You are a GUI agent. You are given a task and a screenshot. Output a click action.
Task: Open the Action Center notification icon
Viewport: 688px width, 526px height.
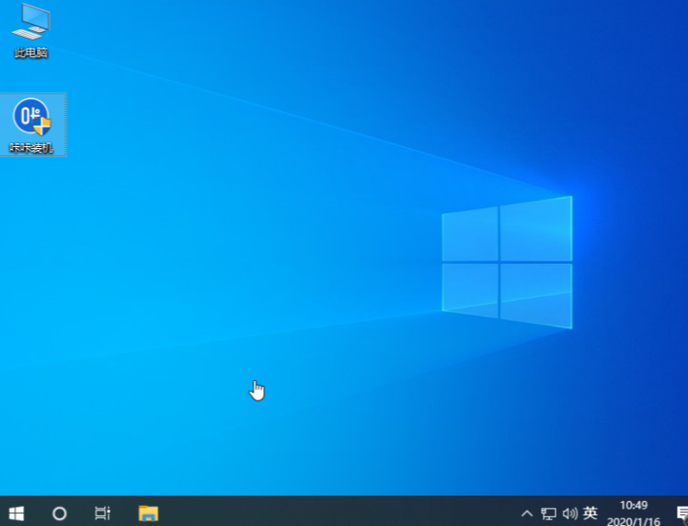click(682, 513)
